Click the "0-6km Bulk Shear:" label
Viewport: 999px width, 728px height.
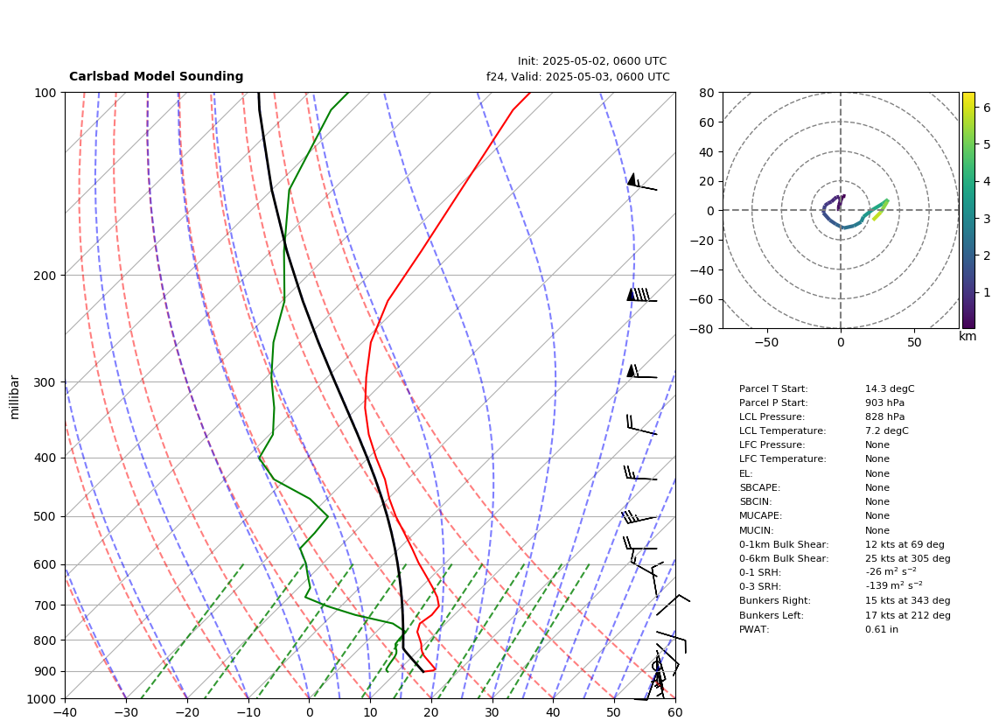(784, 559)
